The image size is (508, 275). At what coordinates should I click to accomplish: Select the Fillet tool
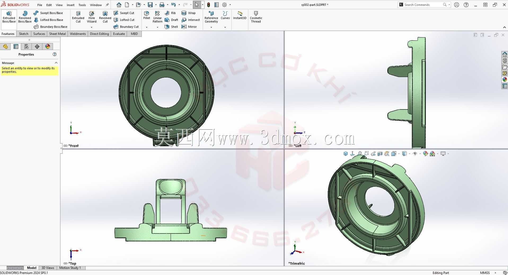click(x=147, y=15)
